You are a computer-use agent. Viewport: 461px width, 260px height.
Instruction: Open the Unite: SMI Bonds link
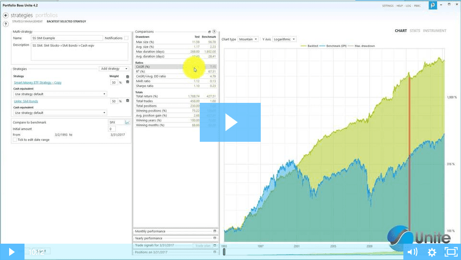point(26,101)
